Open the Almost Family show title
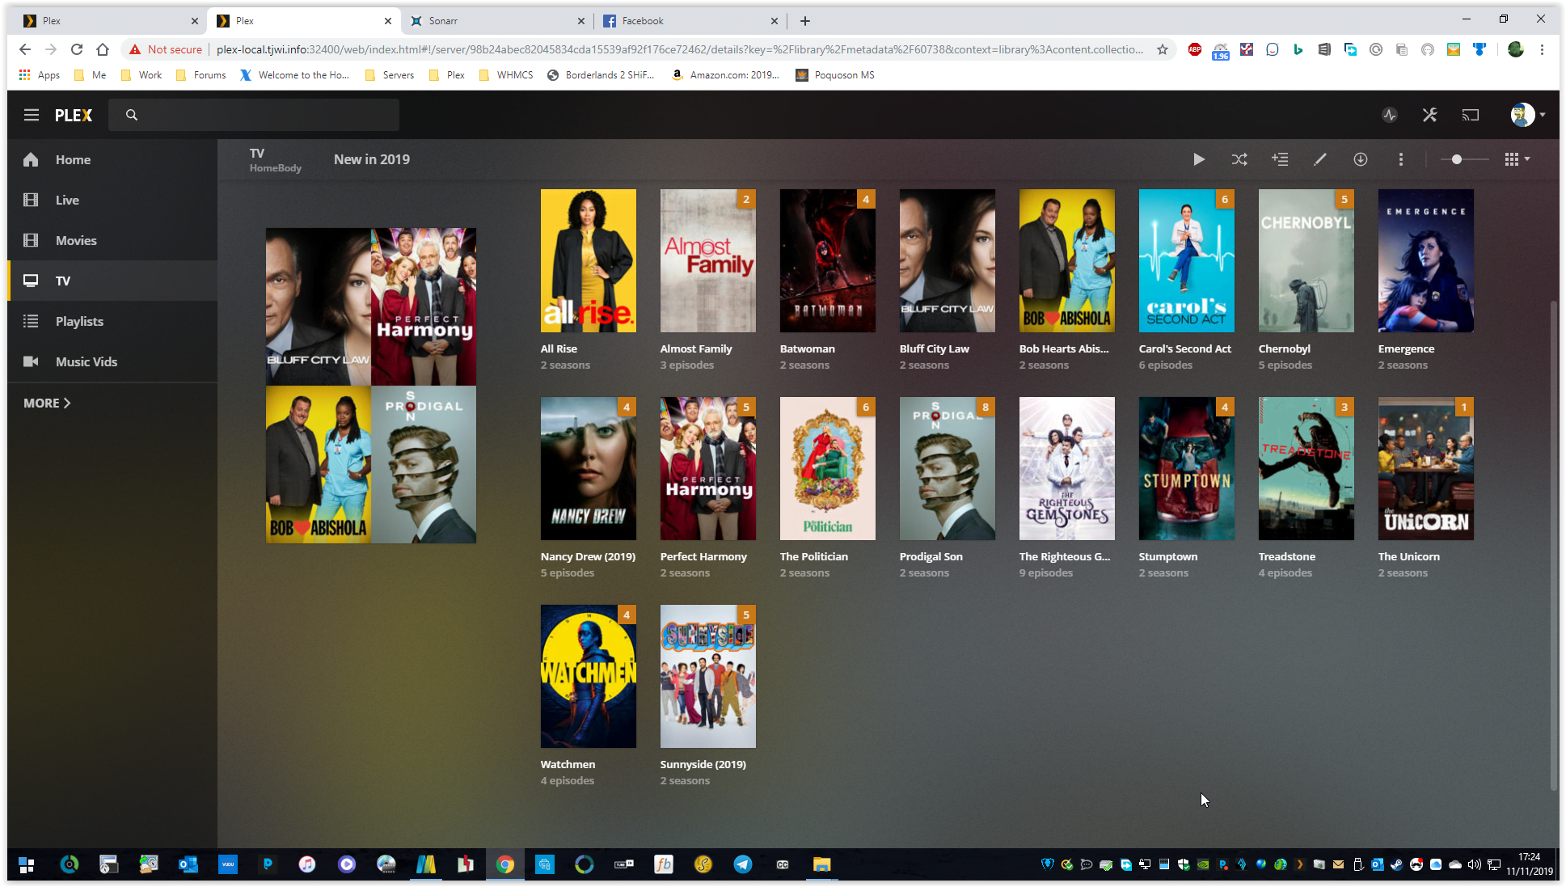Screen dimensions: 1566x887 pyautogui.click(x=696, y=348)
